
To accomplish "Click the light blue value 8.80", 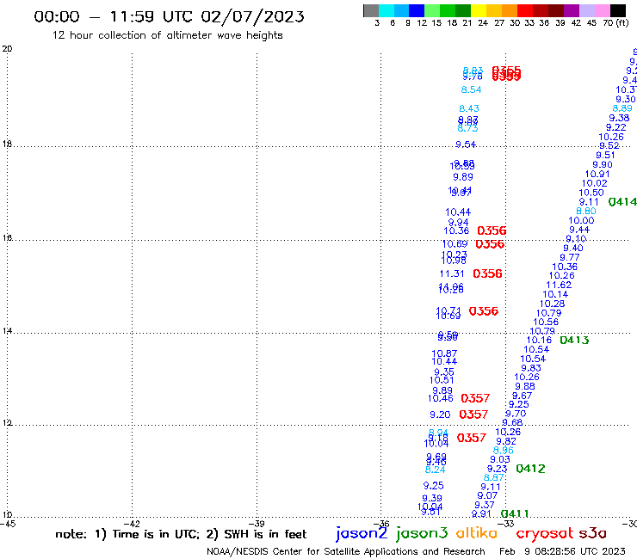I will pyautogui.click(x=586, y=211).
